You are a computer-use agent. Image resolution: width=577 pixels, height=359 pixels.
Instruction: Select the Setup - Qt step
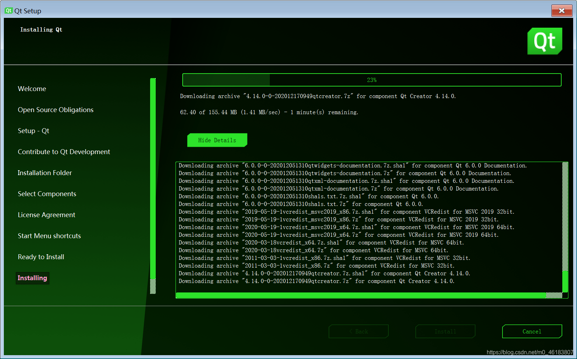(x=34, y=131)
